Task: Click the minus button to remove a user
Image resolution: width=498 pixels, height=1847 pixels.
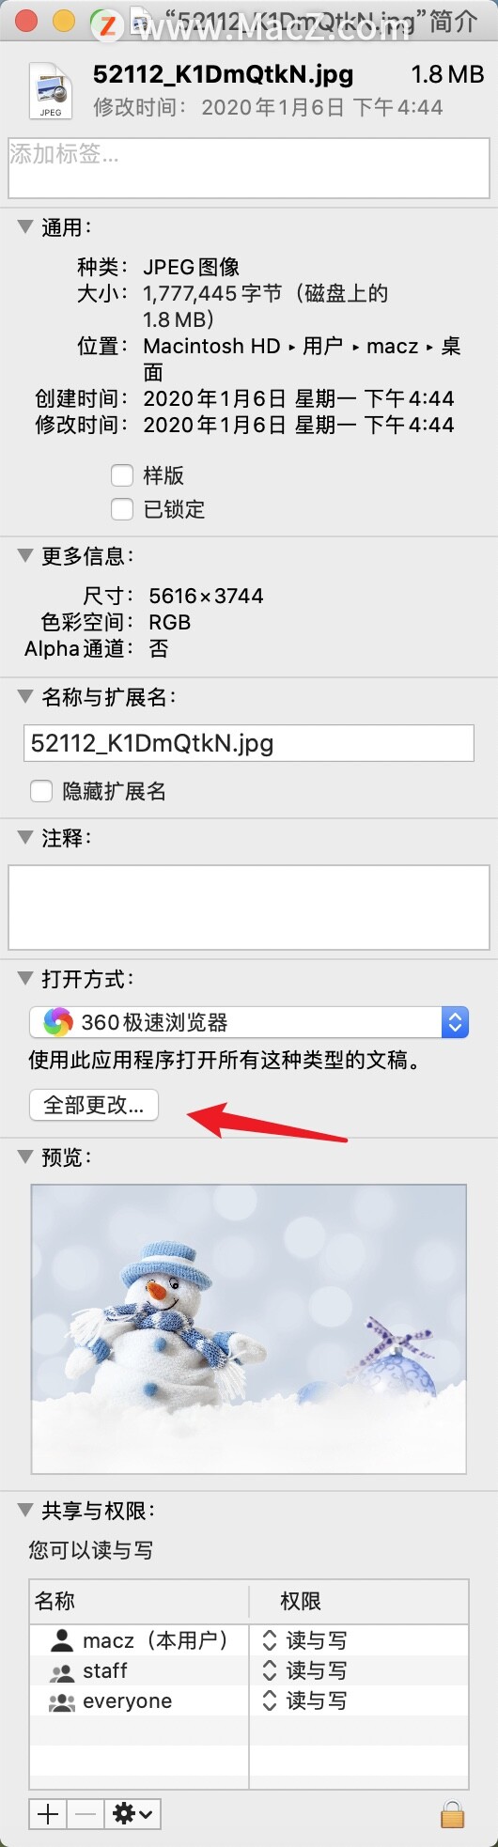Action: click(x=86, y=1813)
